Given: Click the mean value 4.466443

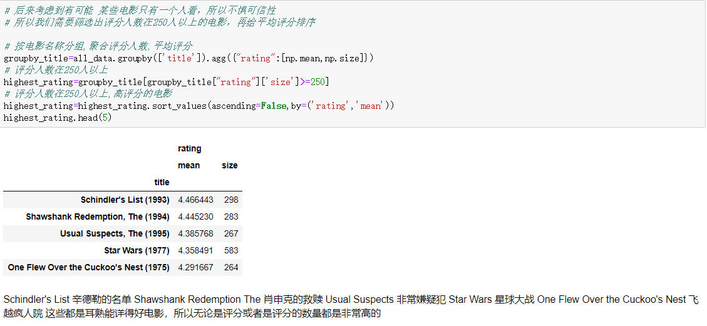Looking at the screenshot, I should (x=195, y=200).
